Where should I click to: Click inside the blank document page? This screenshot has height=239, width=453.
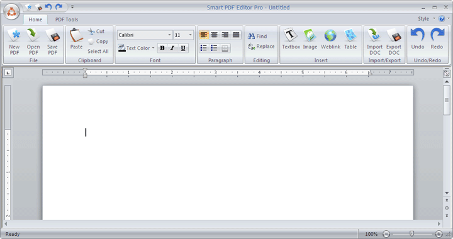pos(228,152)
